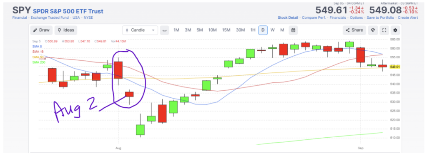
Task: Click the SPDR S&P 500 ETF Trust title
Action: (68, 11)
